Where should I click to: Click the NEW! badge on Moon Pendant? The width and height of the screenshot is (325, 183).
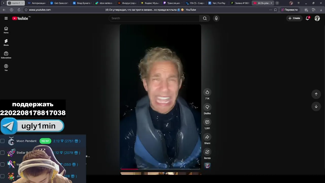point(45,141)
